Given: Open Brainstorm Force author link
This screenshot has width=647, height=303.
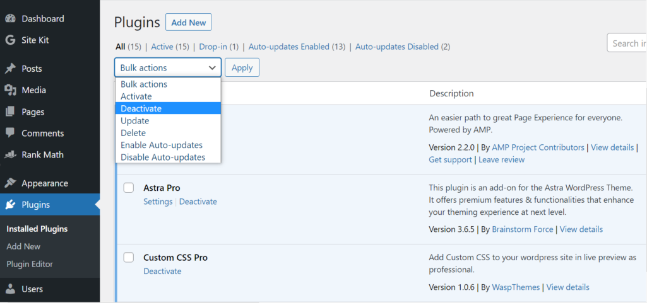Looking at the screenshot, I should [x=523, y=229].
